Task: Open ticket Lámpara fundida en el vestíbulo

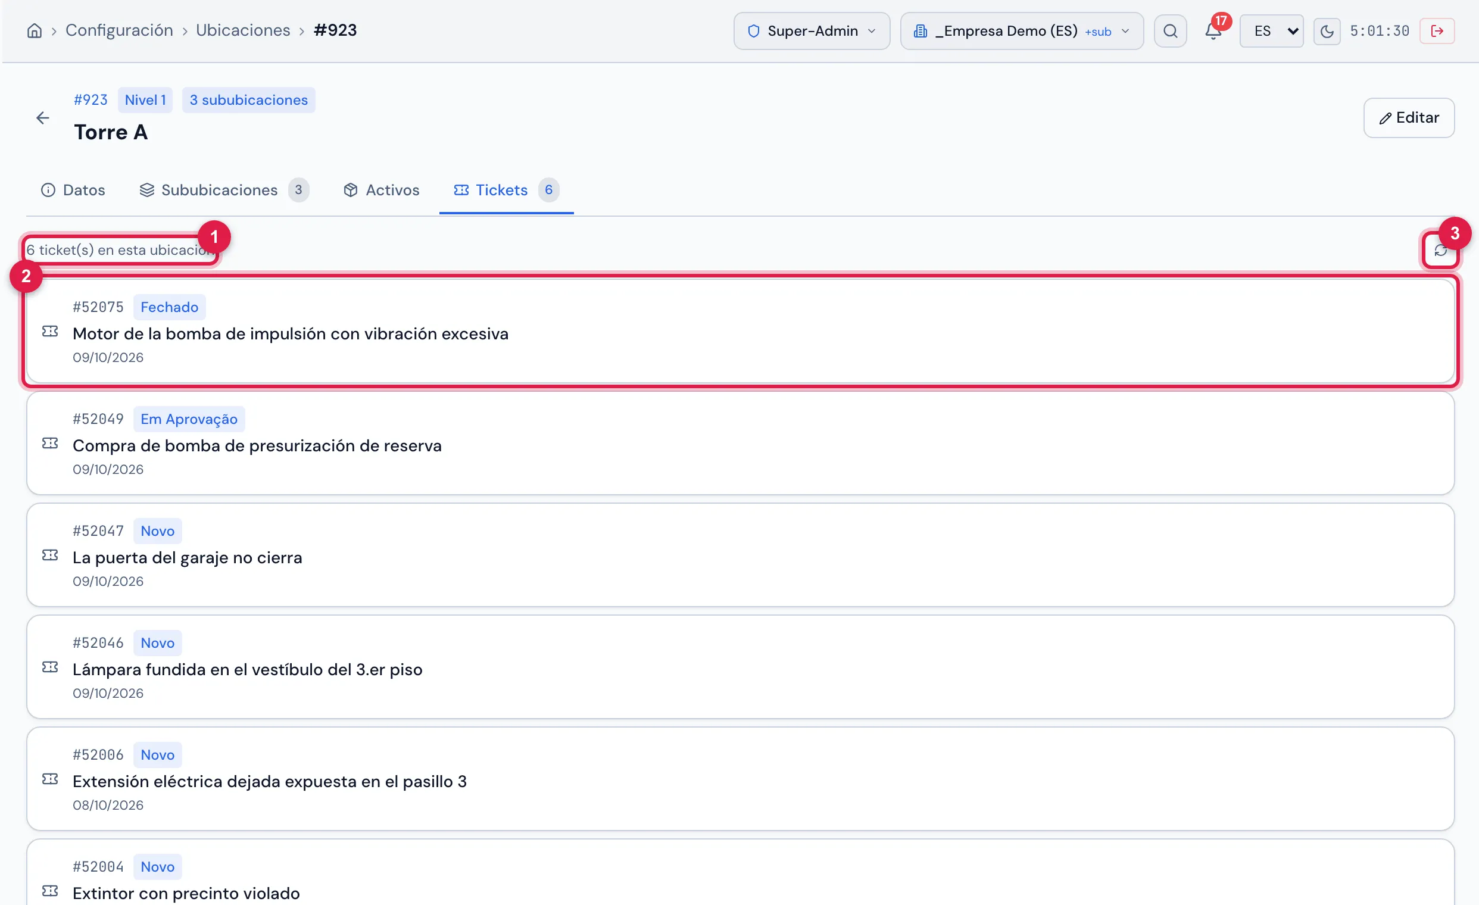Action: (740, 667)
